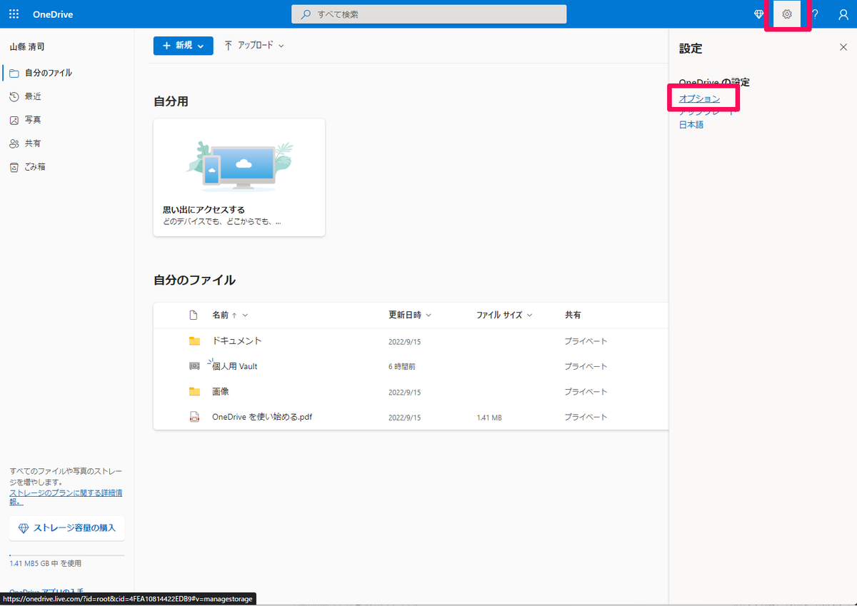
Task: Click the premium diamond icon in header
Action: [759, 14]
